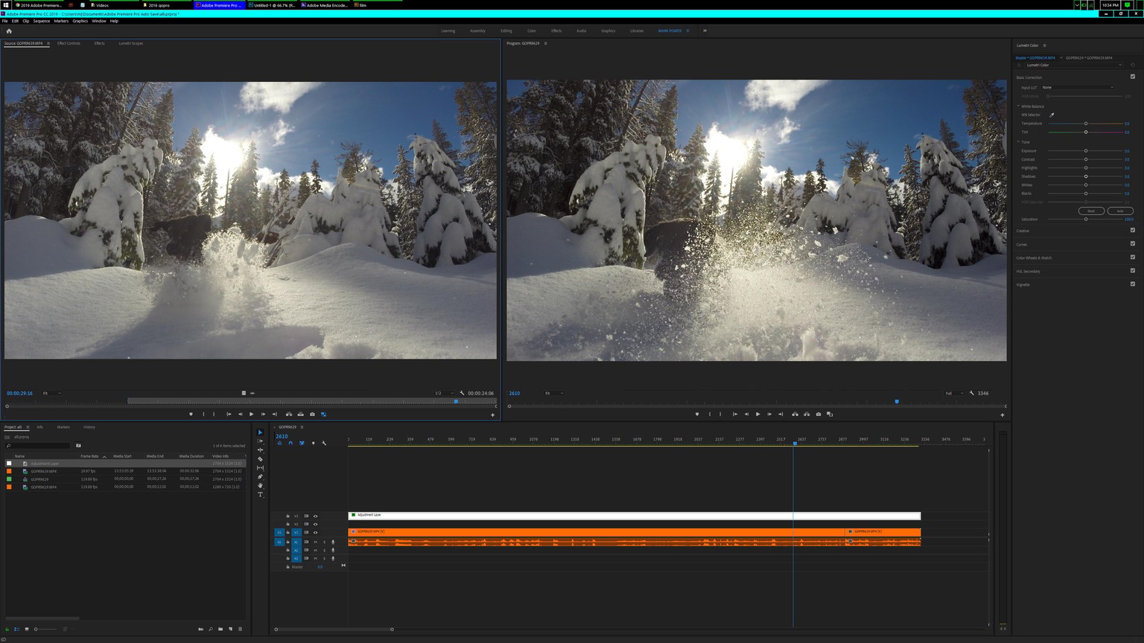
Task: Toggle Linked Selection in timeline
Action: [302, 444]
